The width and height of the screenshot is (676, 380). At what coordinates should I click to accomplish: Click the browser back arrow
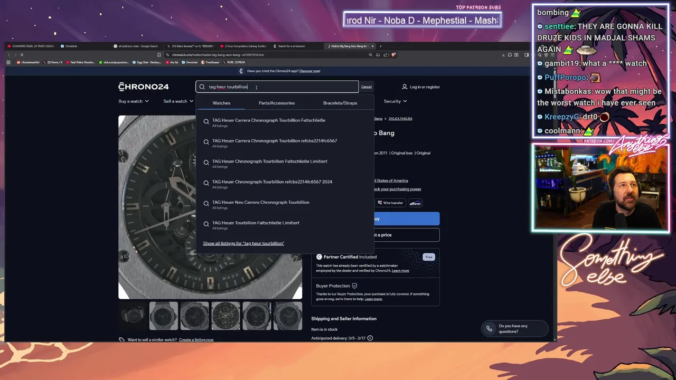click(8, 55)
